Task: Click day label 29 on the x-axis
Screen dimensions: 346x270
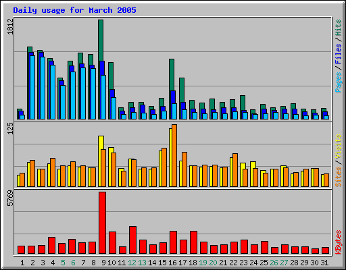Action: pos(304,263)
